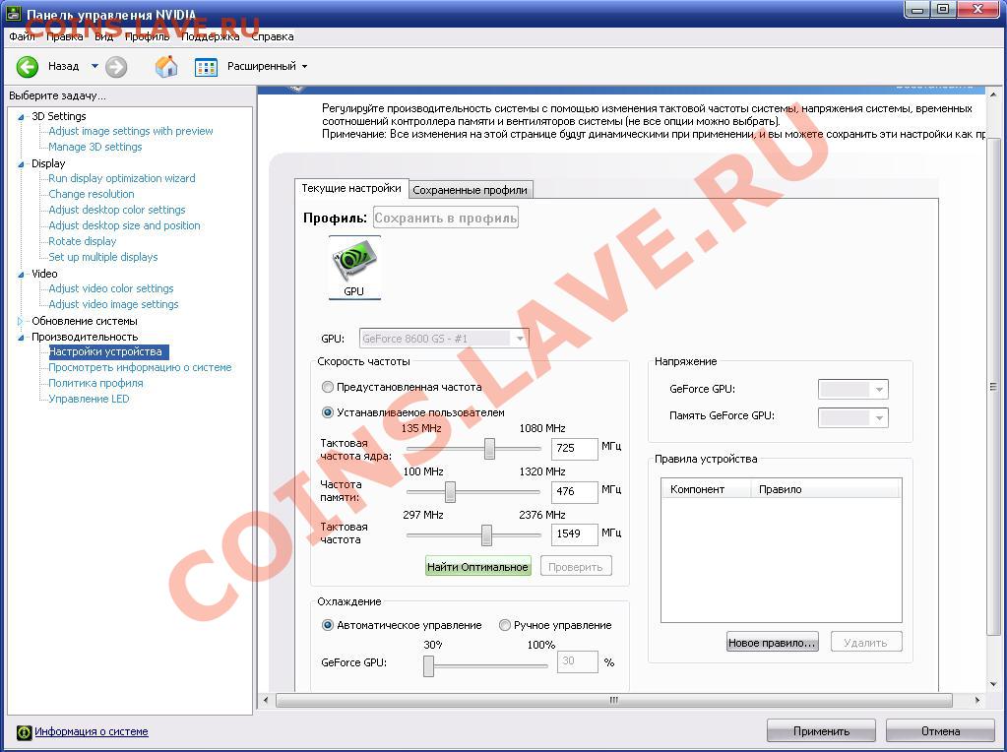
Task: Choose Автоматическое управление cooling option
Action: (328, 625)
